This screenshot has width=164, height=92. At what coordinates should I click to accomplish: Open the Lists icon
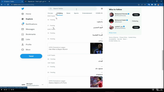pos(23,39)
